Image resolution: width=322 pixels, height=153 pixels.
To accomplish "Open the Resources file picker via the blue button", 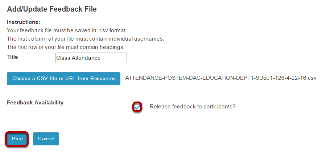I will click(64, 78).
